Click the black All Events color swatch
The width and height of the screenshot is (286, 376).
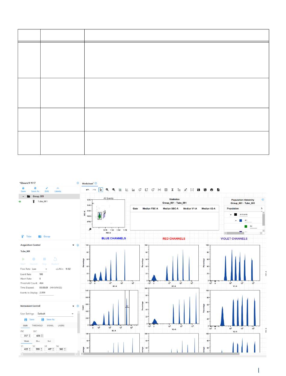pos(236,215)
